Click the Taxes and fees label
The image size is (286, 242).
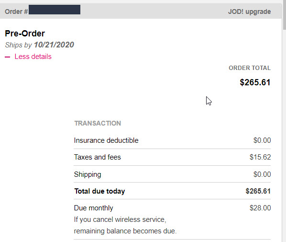[98, 157]
